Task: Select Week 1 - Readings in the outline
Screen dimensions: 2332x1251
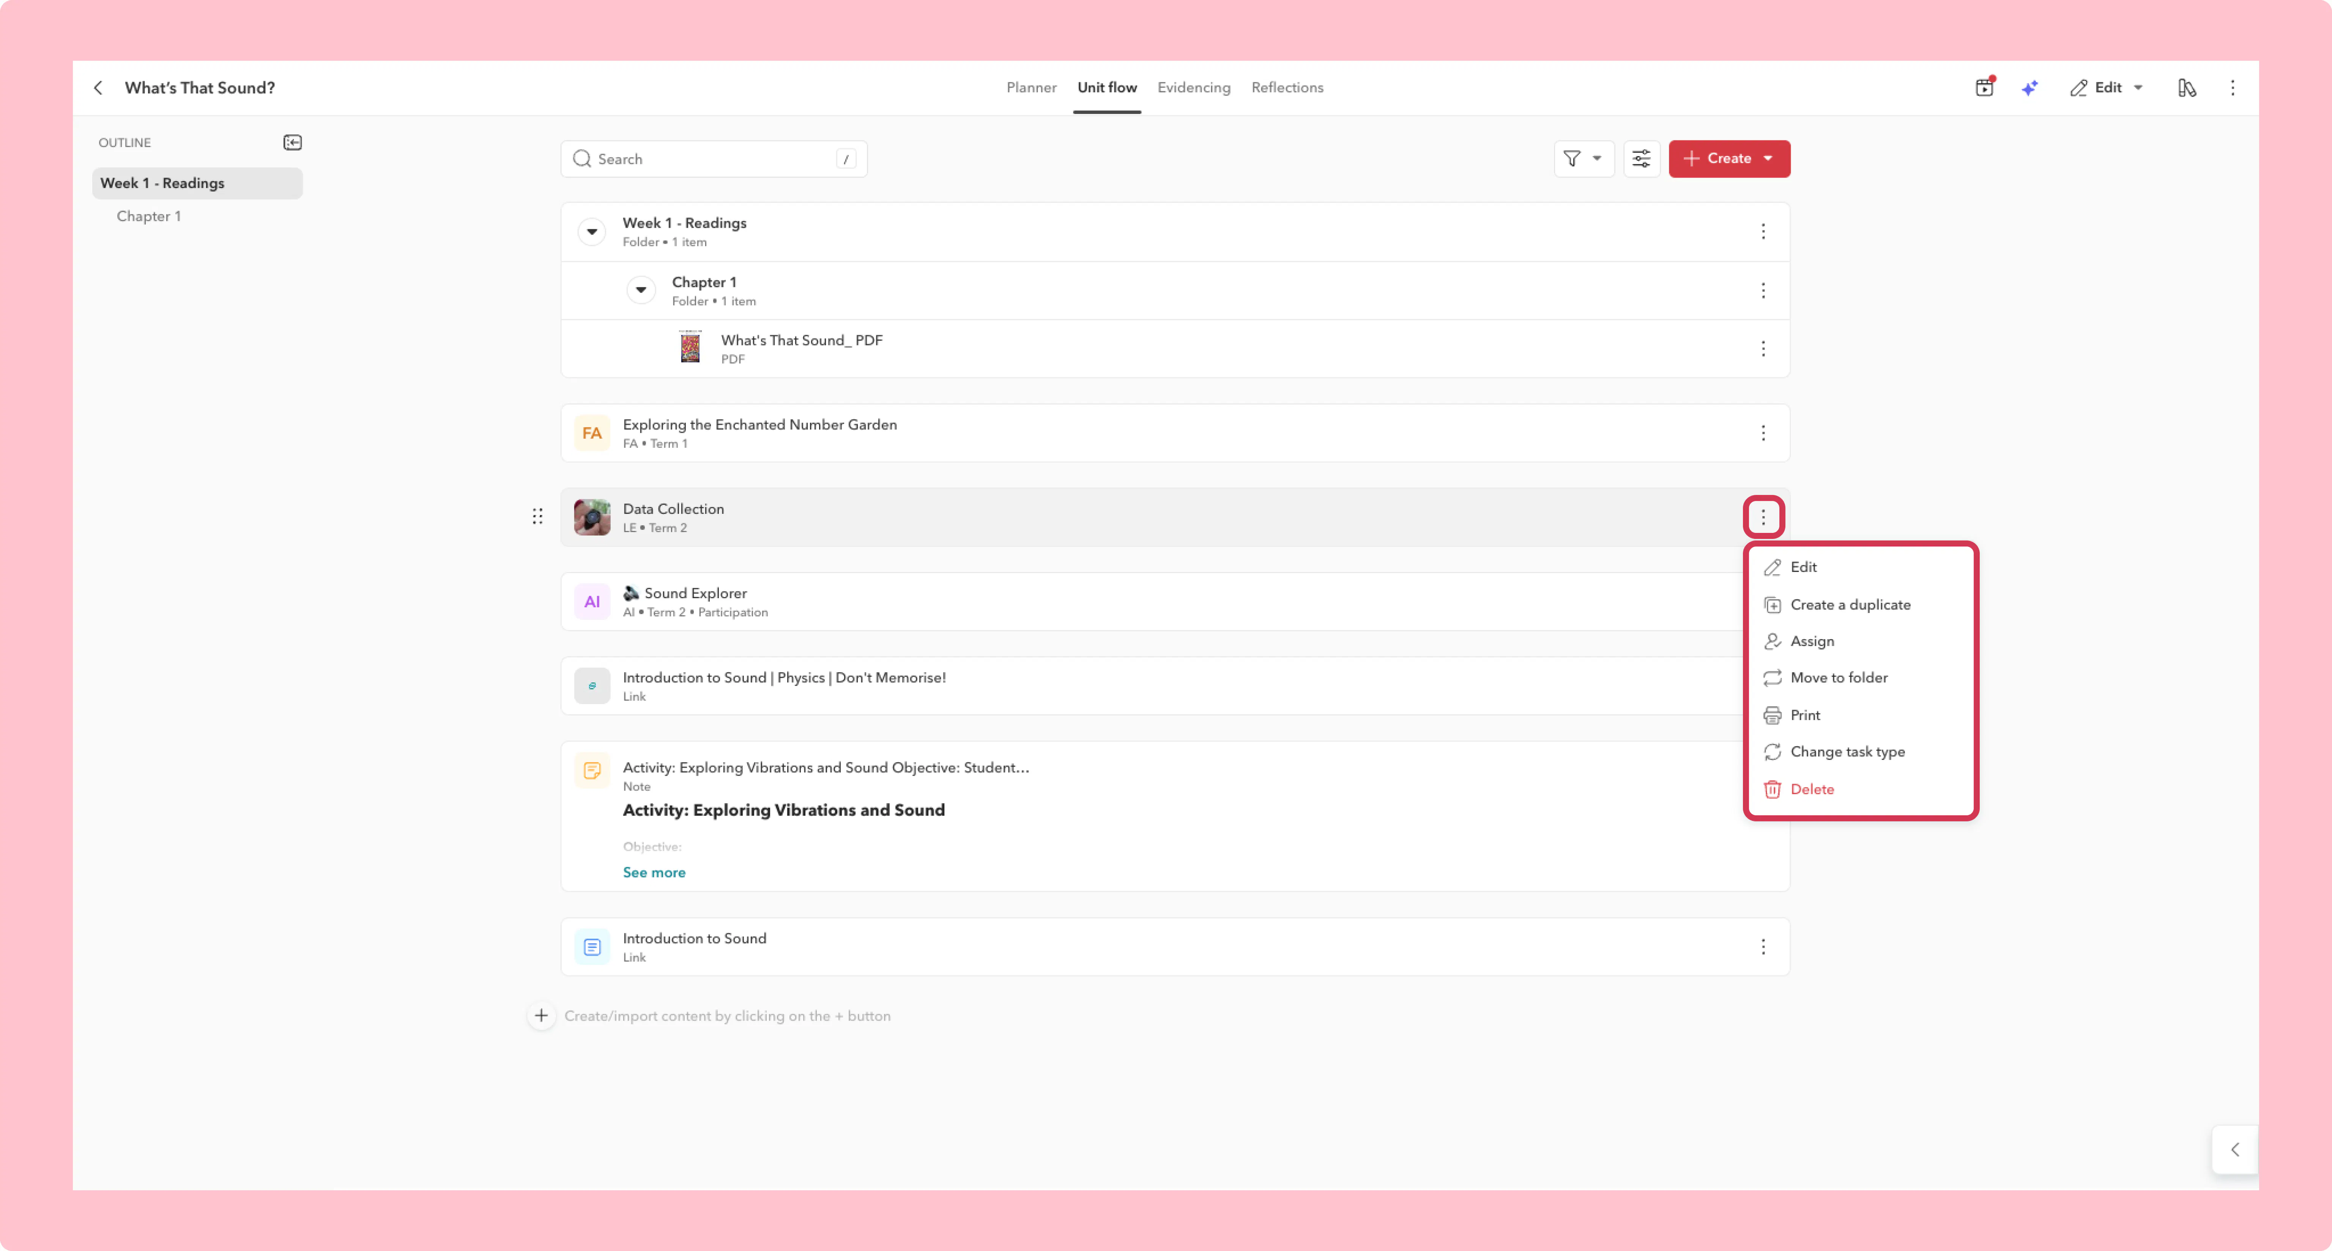Action: pyautogui.click(x=197, y=183)
